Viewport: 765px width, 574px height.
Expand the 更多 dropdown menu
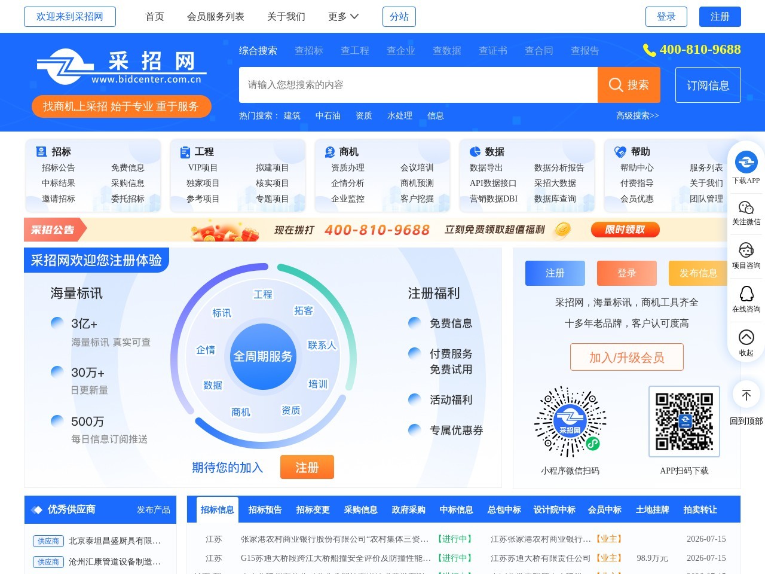(343, 17)
